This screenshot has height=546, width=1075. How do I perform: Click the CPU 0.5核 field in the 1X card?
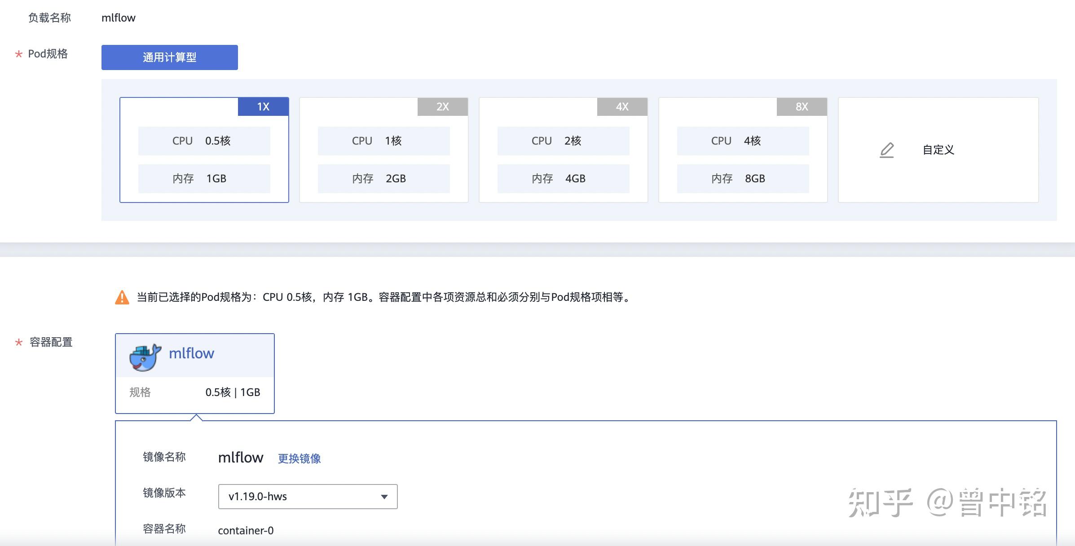point(204,141)
